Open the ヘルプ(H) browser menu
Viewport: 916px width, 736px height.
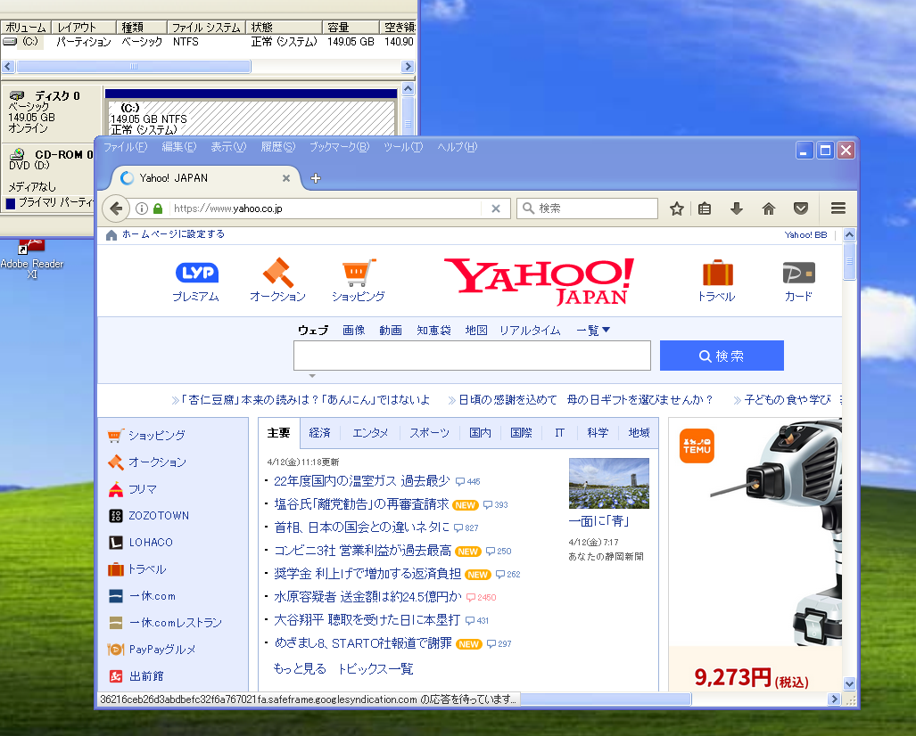pyautogui.click(x=458, y=147)
